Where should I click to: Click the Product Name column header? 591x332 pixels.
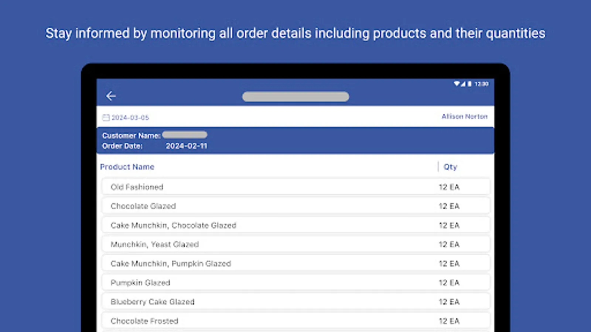(x=127, y=167)
